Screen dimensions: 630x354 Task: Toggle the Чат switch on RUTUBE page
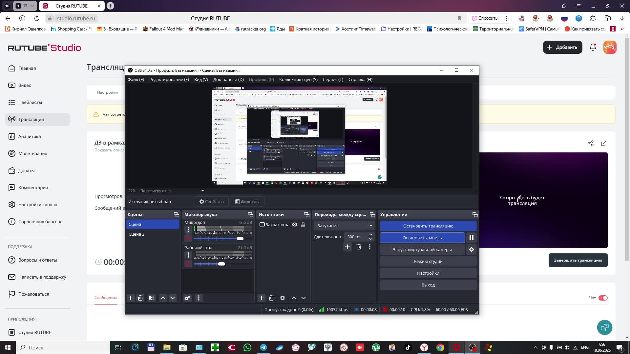(603, 298)
